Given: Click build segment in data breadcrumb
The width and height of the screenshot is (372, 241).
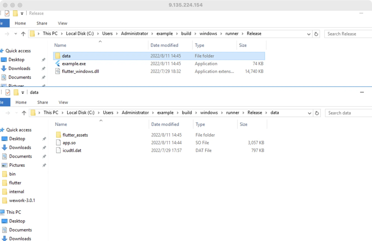Looking at the screenshot, I should pos(187,113).
